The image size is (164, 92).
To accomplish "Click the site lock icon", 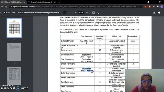I will pyautogui.click(x=11, y=7).
